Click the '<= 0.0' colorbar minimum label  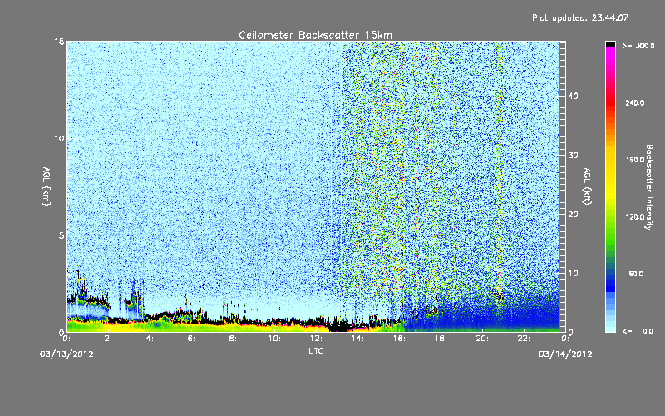coord(638,331)
